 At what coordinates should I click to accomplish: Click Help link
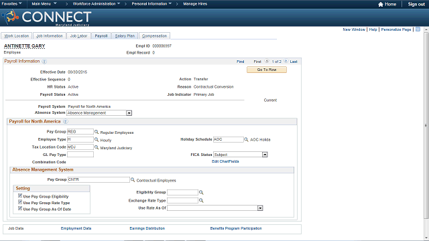coord(373,29)
